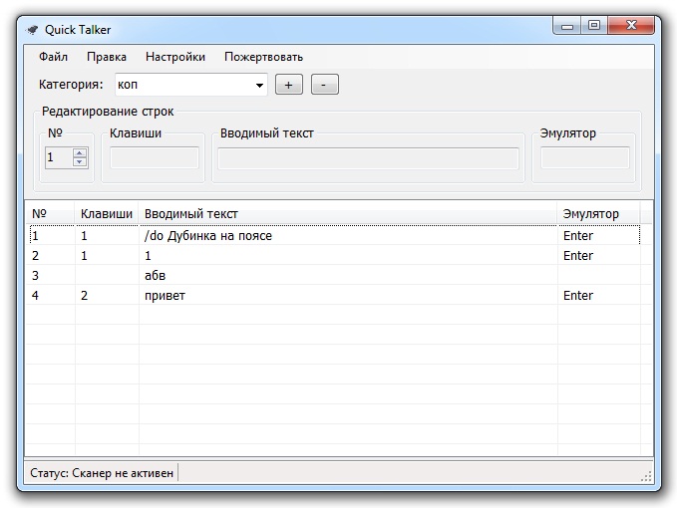Image resolution: width=677 pixels, height=508 pixels.
Task: Remove category with the - button
Action: point(325,85)
